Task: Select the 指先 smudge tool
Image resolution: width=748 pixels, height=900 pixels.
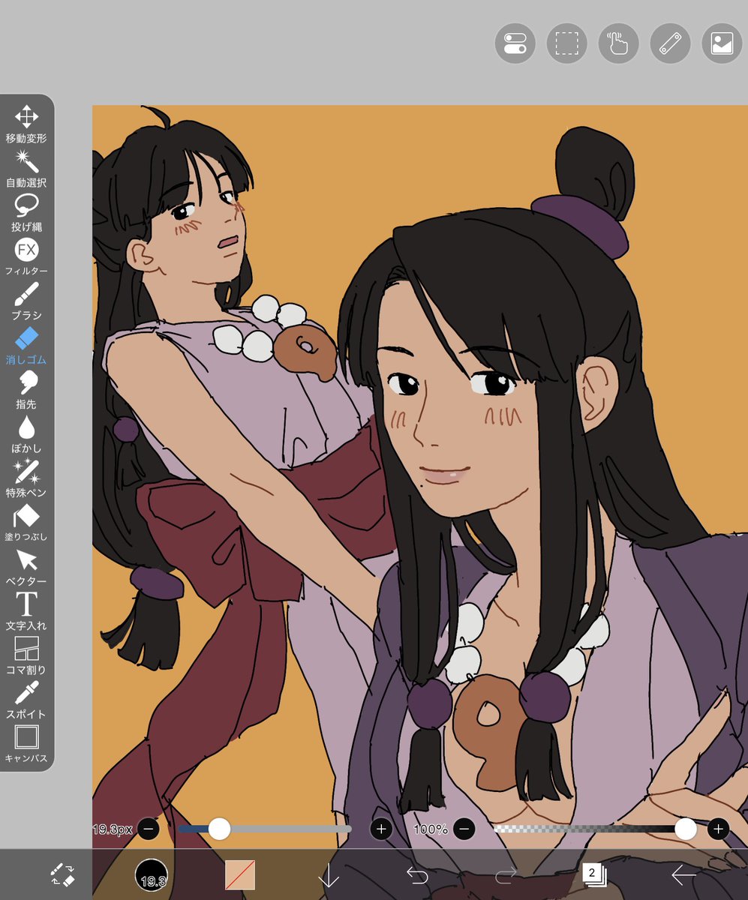Action: (26, 390)
